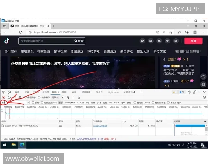This screenshot has width=208, height=167.
Task: Open network conditions wifi icon
Action: pos(68,97)
